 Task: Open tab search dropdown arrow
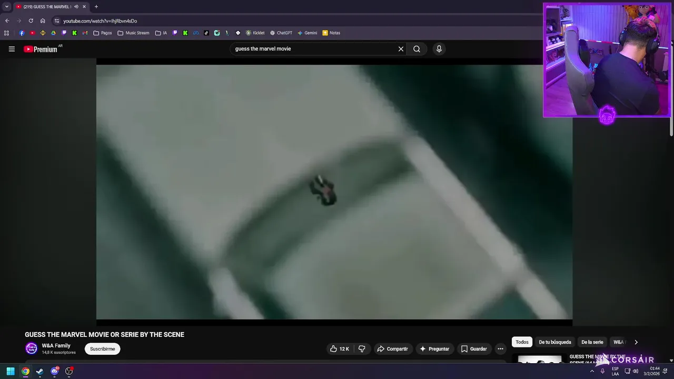point(6,7)
